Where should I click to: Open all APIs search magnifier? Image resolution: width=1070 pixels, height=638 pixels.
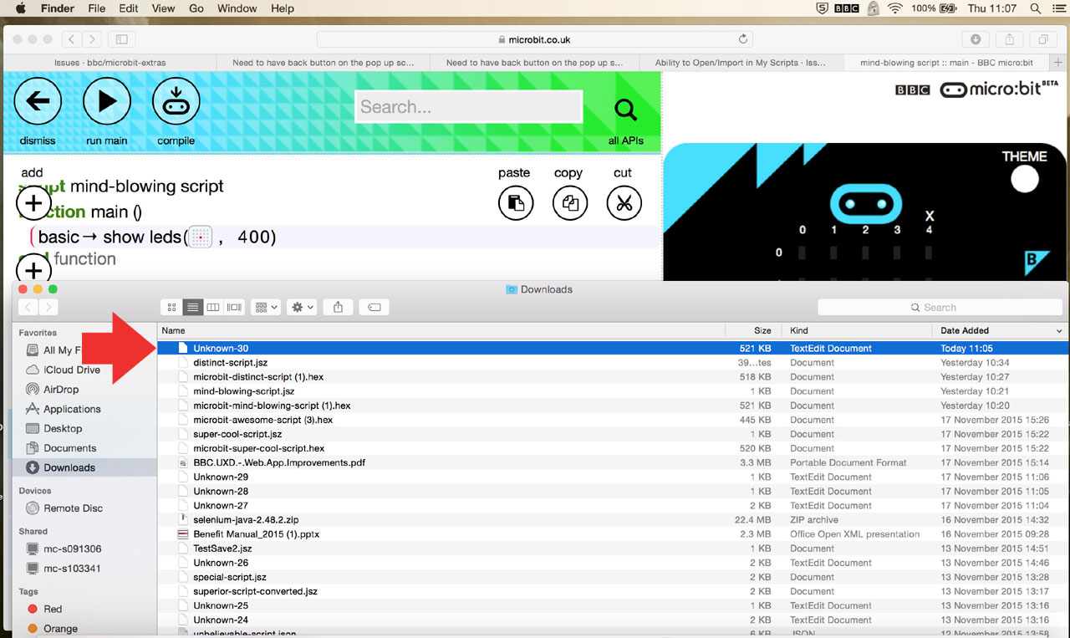(625, 110)
